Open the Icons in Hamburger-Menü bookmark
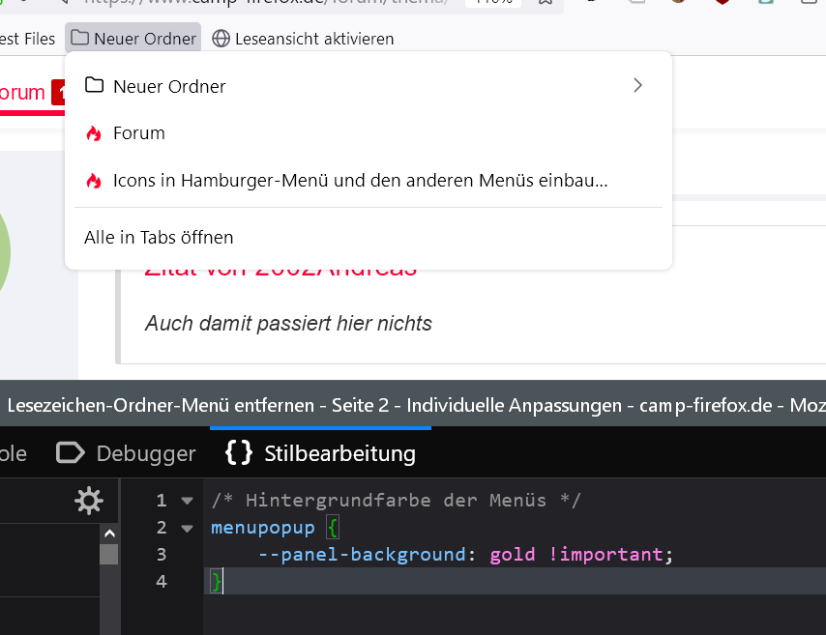The image size is (826, 635). click(x=360, y=181)
